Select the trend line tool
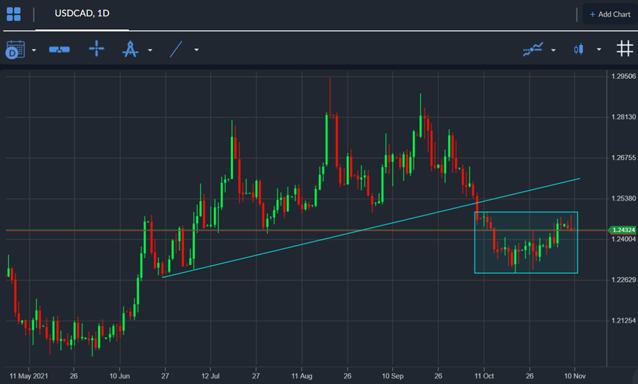The image size is (638, 384). [x=176, y=49]
